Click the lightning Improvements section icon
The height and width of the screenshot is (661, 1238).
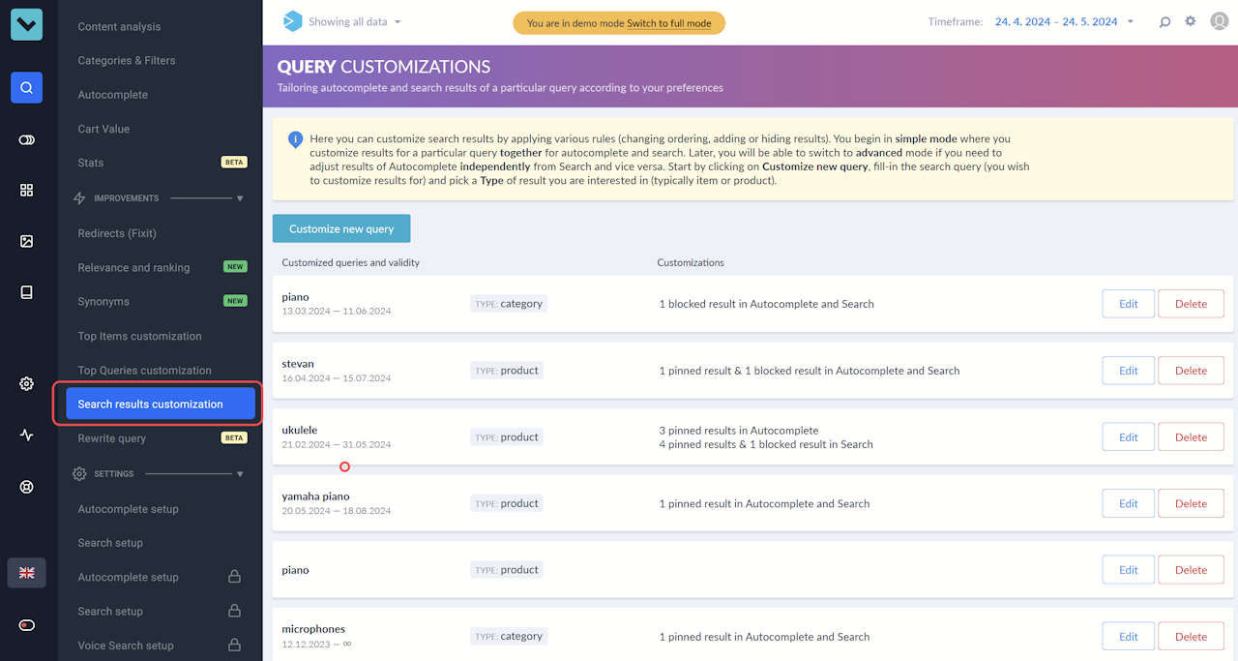tap(80, 198)
